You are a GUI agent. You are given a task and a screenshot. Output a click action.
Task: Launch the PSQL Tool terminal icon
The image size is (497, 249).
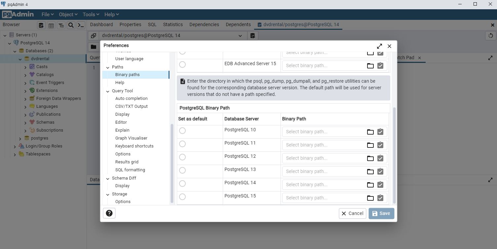(x=81, y=25)
